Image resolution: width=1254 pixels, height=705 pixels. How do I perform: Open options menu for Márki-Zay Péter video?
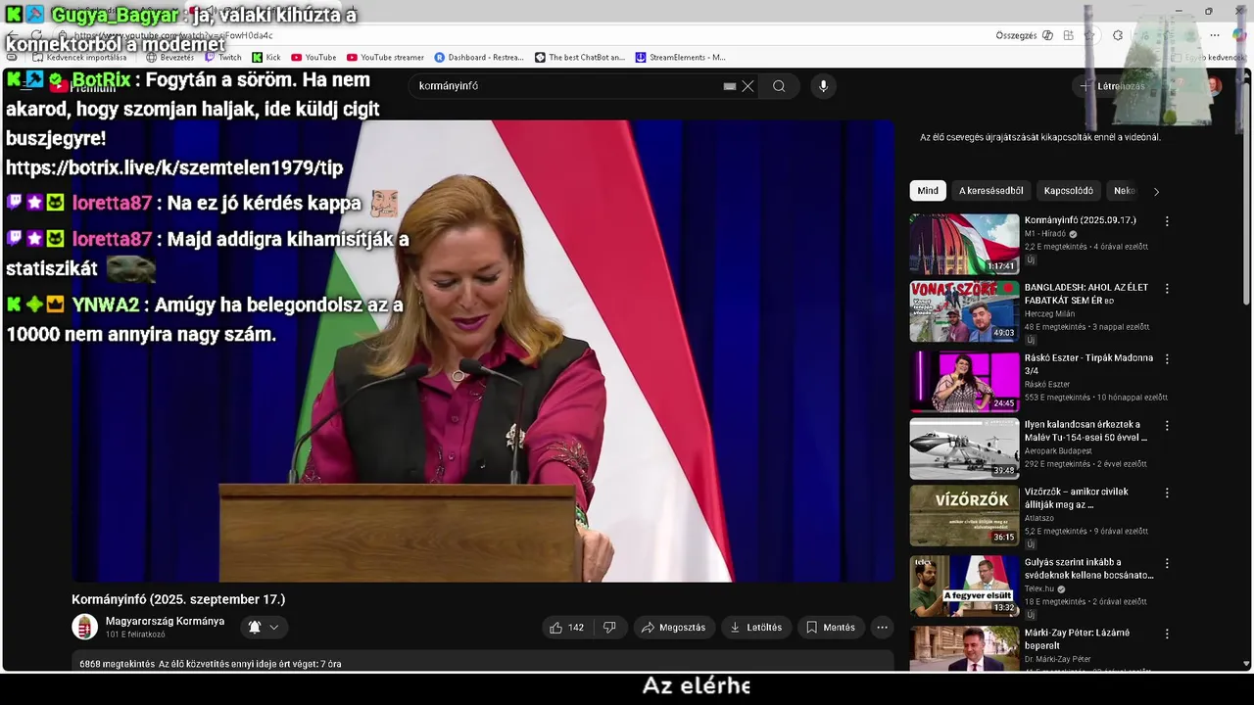(x=1166, y=634)
